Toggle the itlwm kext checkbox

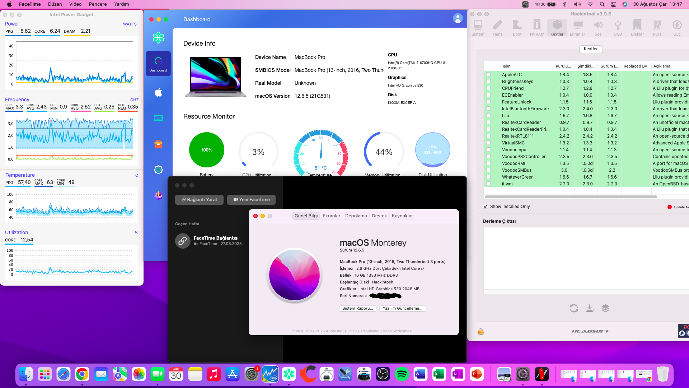point(488,184)
